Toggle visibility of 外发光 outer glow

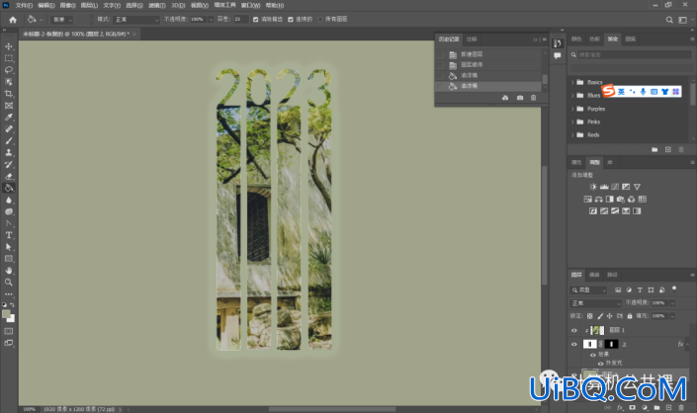(x=600, y=364)
